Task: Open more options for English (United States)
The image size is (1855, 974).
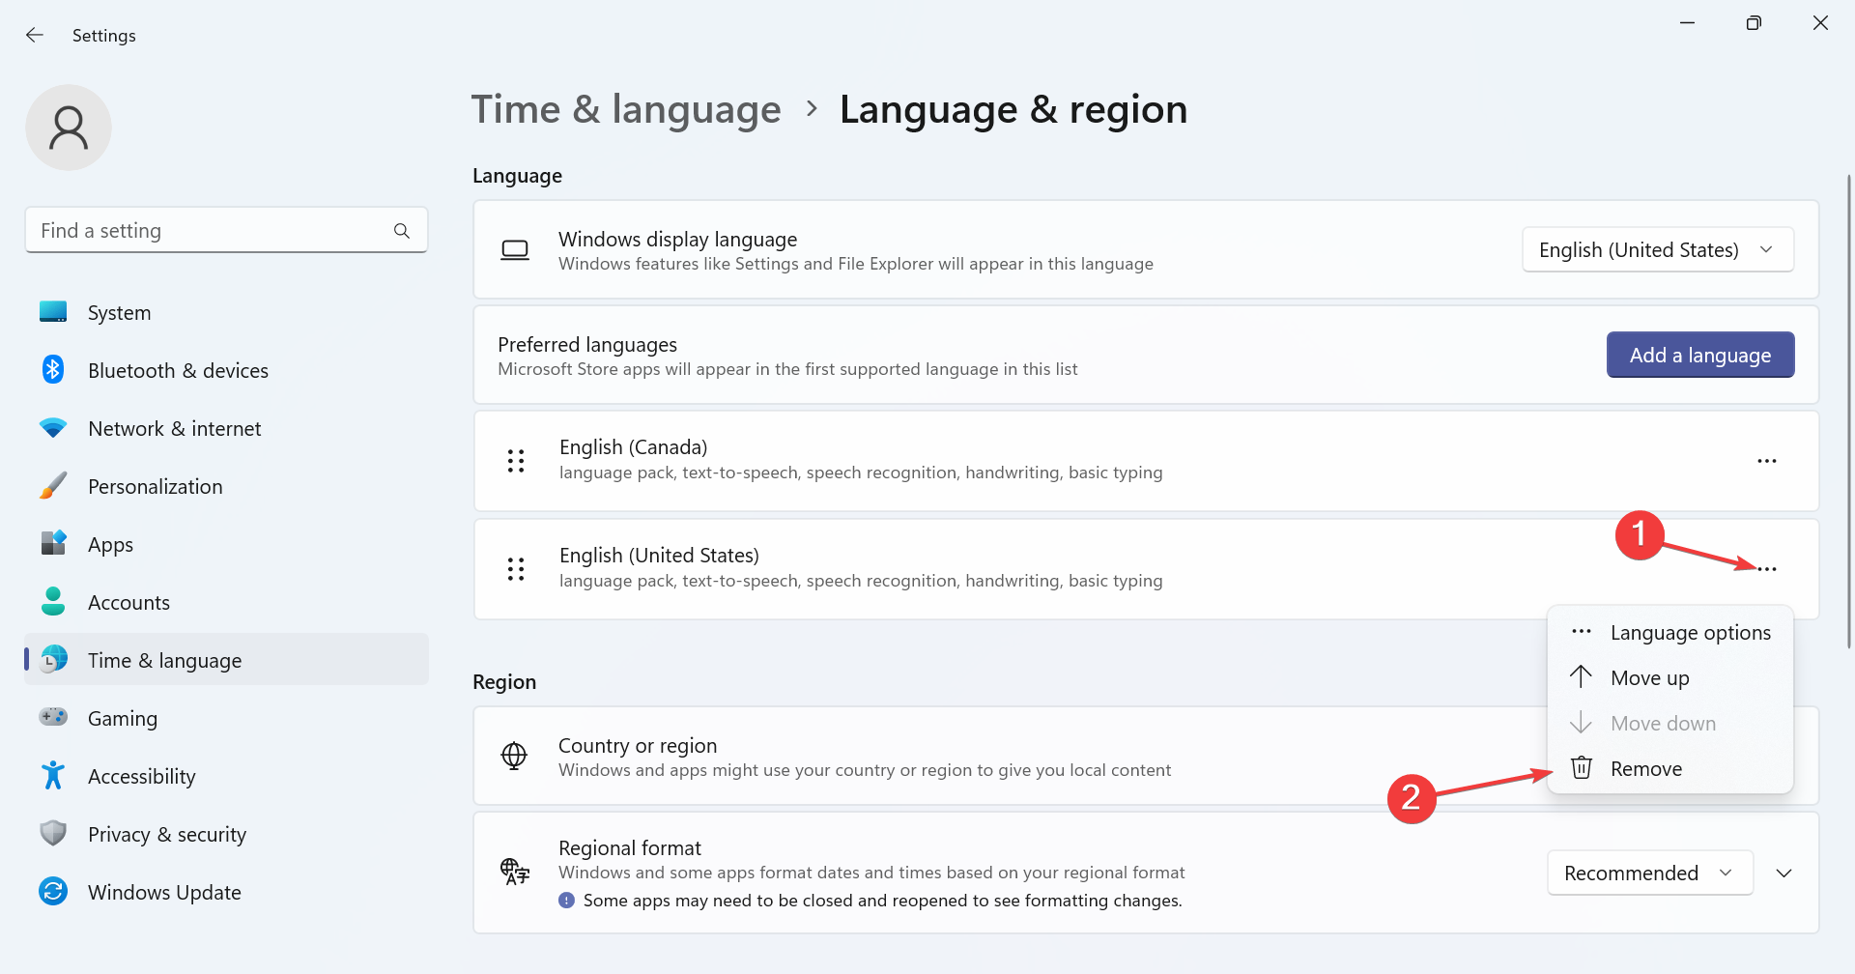Action: tap(1767, 569)
